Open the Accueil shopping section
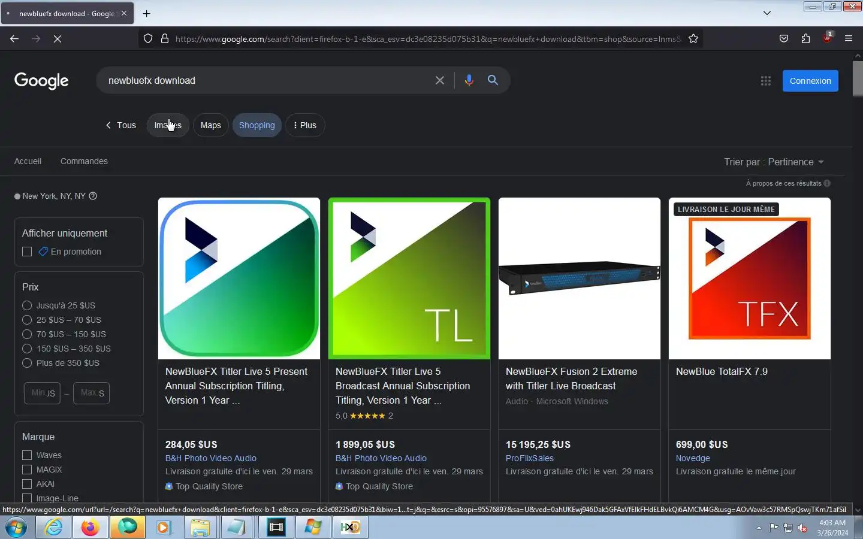The width and height of the screenshot is (863, 539). tap(28, 161)
